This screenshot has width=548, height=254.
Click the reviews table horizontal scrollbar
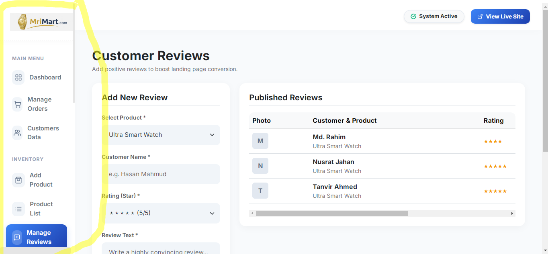tap(332, 213)
